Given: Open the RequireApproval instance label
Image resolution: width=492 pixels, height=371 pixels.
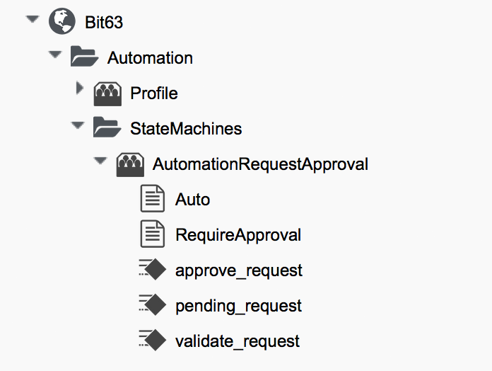Looking at the screenshot, I should click(238, 235).
